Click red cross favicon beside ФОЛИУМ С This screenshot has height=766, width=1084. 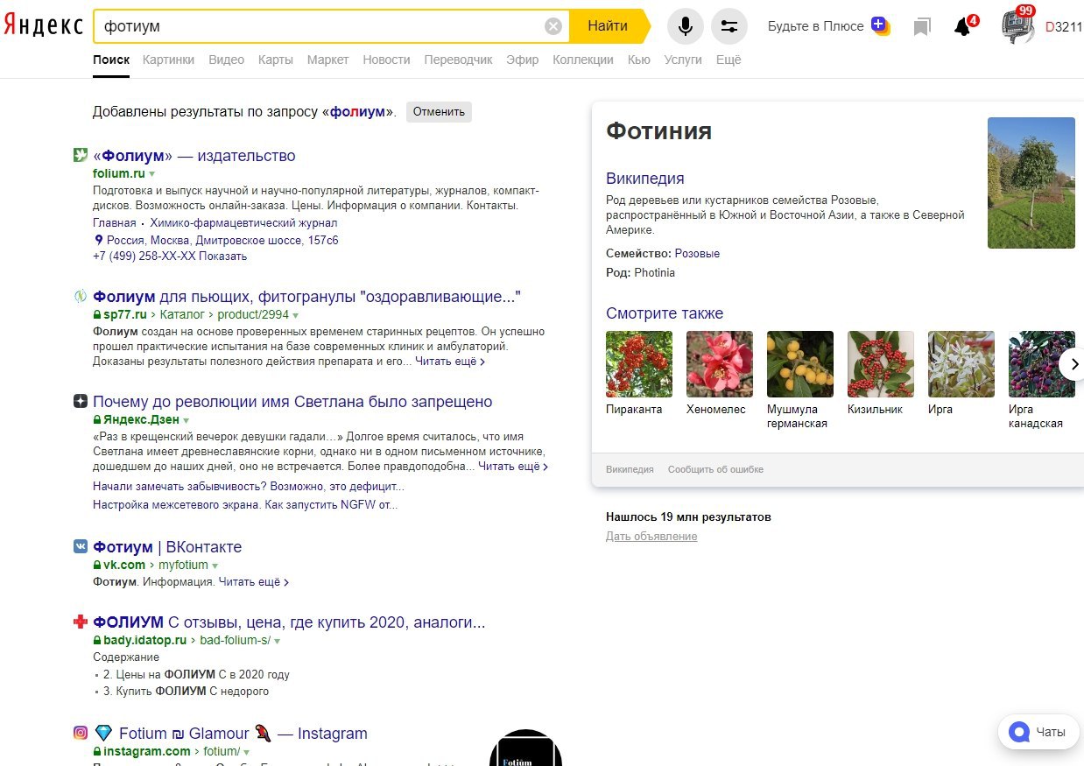[81, 622]
